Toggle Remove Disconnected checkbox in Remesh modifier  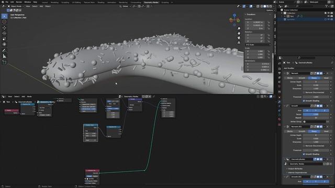[304, 92]
